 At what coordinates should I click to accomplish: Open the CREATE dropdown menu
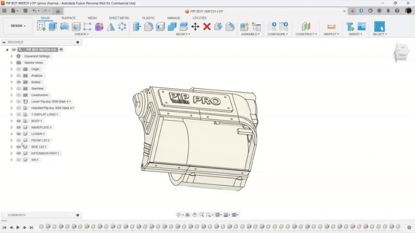pyautogui.click(x=81, y=34)
